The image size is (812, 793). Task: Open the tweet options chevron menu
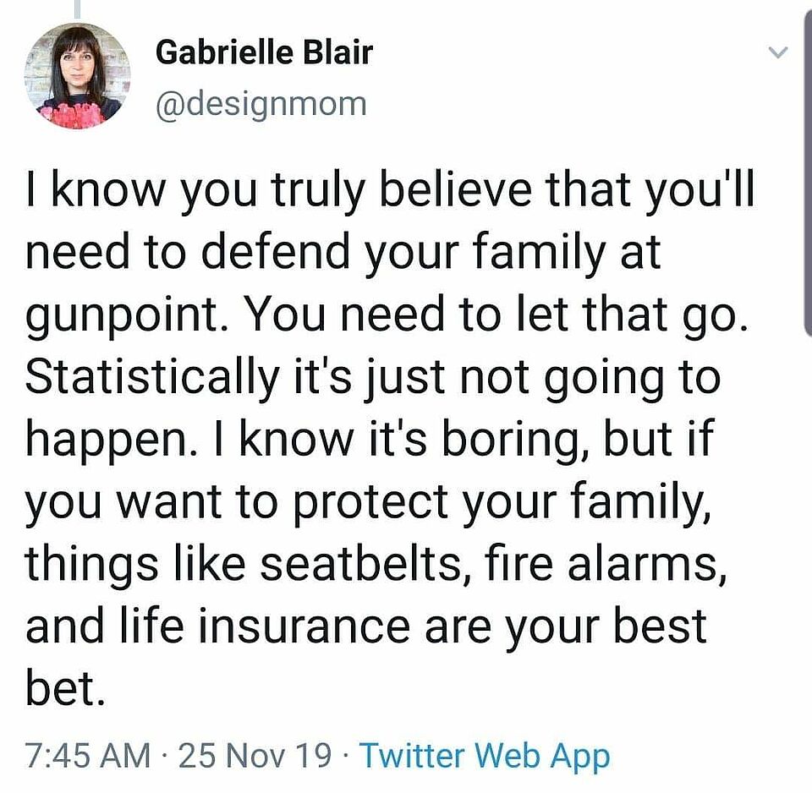[x=776, y=52]
